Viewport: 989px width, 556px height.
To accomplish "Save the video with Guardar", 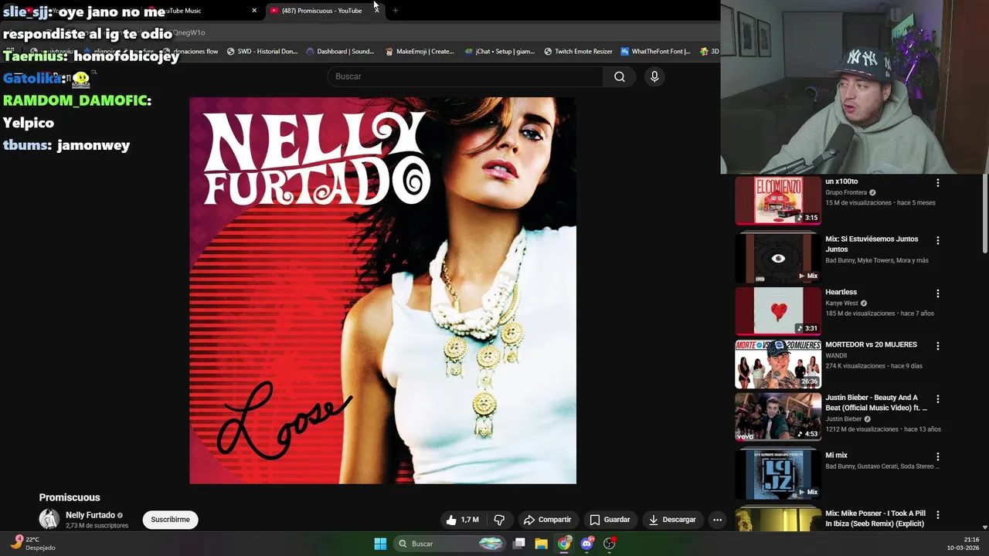I will 610,520.
